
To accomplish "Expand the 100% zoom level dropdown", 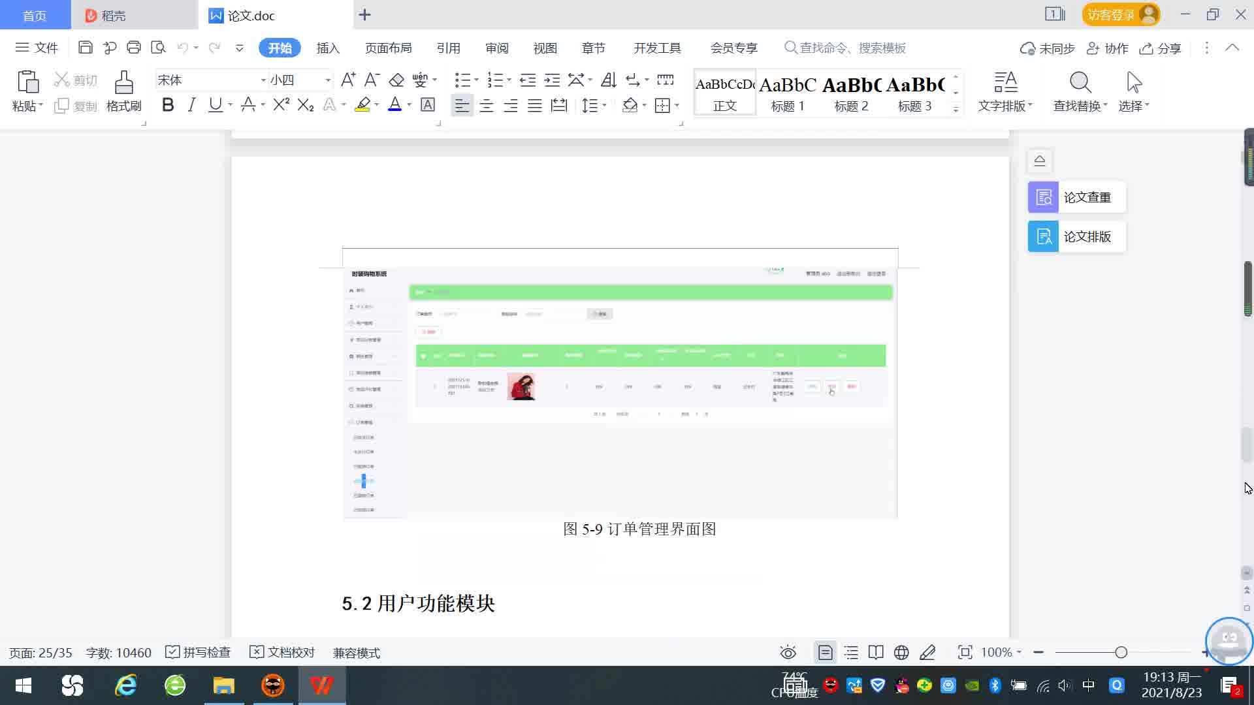I will (x=1001, y=653).
